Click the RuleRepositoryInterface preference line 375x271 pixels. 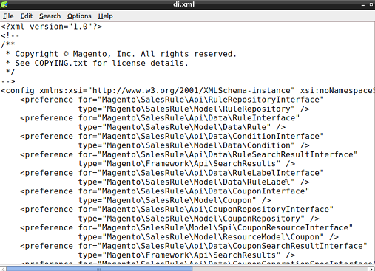[x=172, y=100]
